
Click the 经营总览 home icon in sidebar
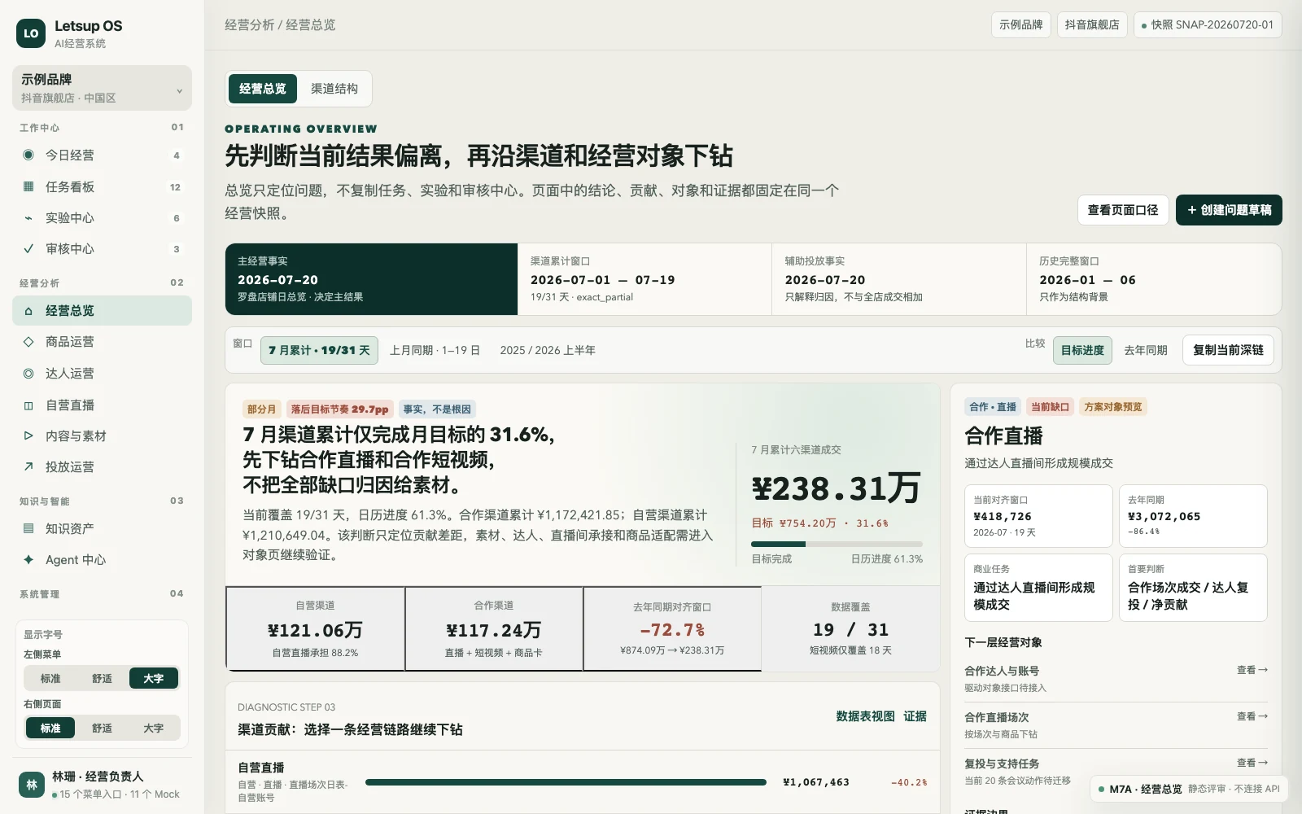pos(28,311)
